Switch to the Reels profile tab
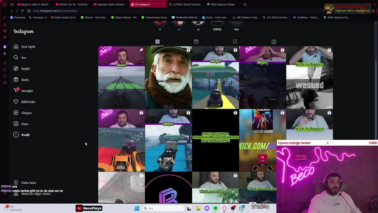This screenshot has width=378, height=213. tap(196, 42)
